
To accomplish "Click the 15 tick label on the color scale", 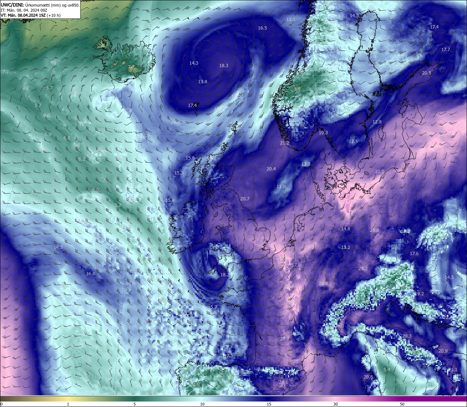I will 269,404.
